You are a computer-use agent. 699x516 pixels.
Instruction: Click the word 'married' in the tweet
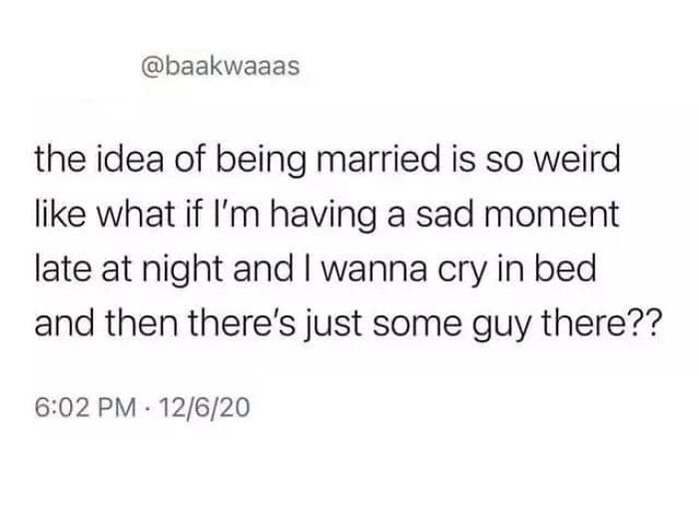[x=378, y=159]
